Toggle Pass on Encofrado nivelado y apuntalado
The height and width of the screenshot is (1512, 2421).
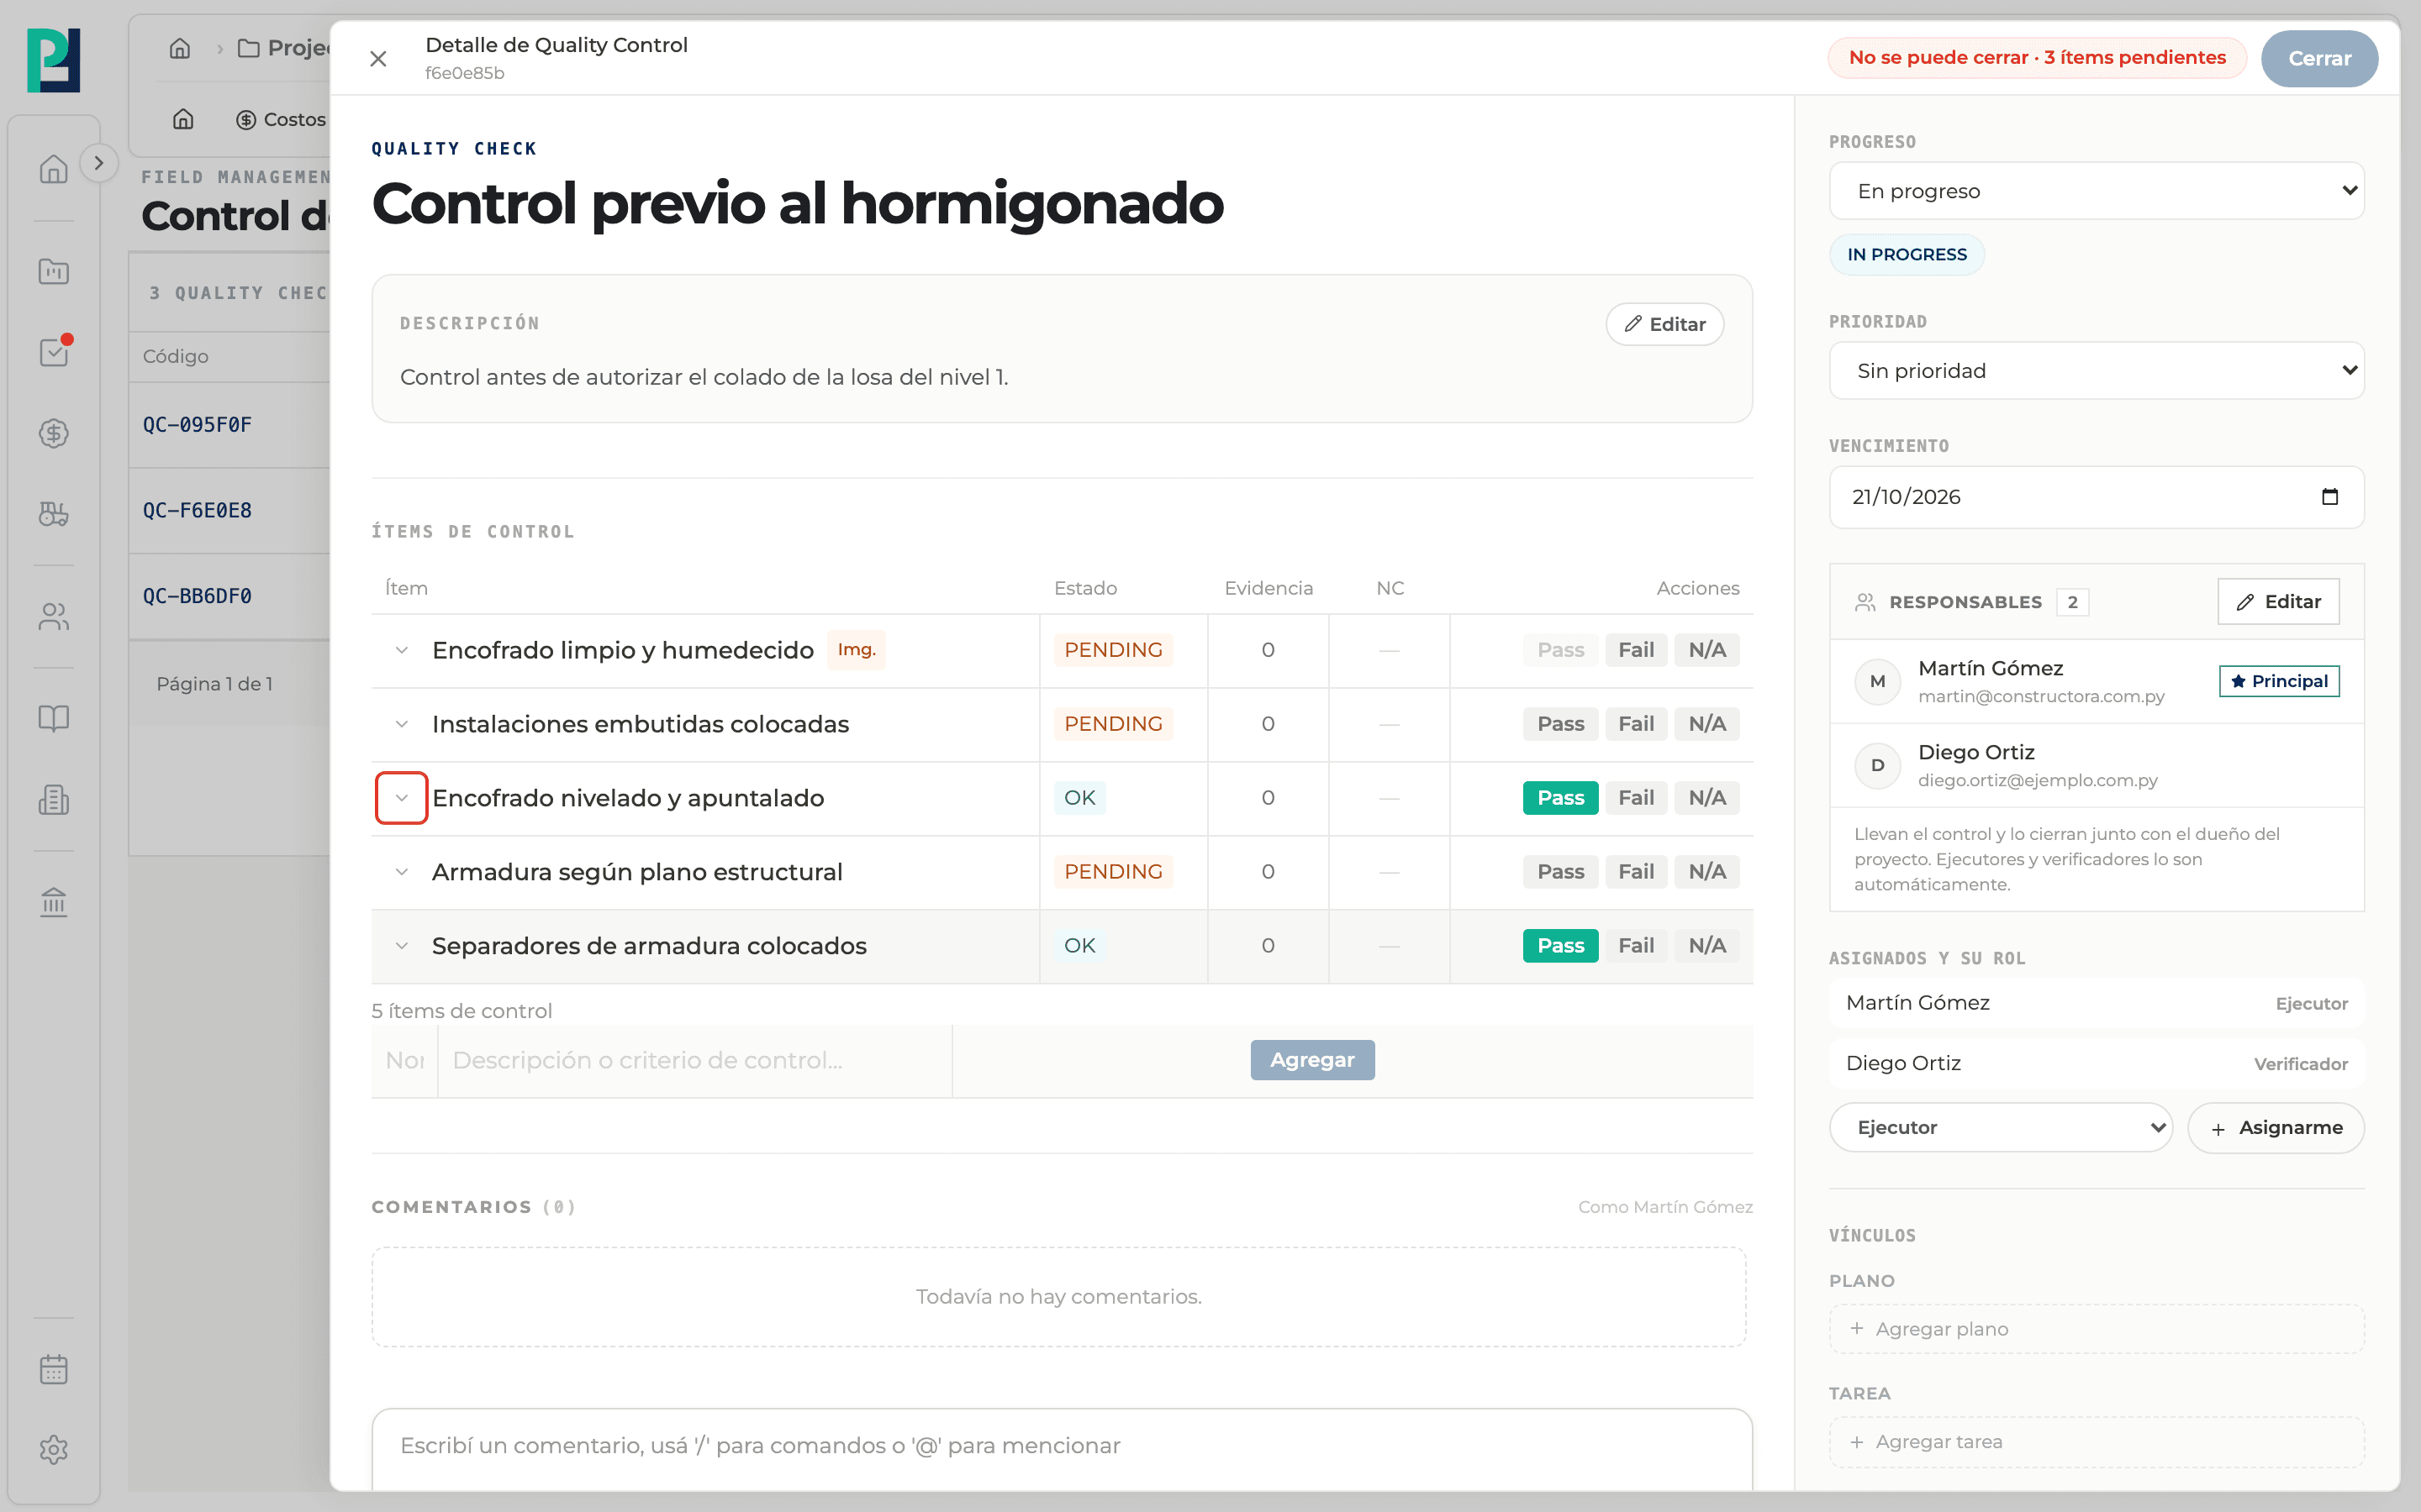[1559, 798]
